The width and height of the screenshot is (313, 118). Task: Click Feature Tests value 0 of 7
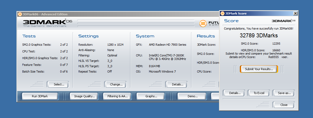(x=64, y=65)
